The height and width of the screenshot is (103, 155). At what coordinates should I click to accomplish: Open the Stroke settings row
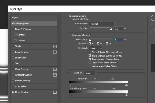pyautogui.click(x=34, y=46)
